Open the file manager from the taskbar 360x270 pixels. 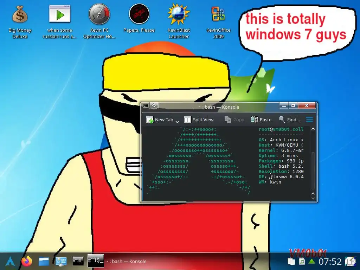(x=44, y=261)
